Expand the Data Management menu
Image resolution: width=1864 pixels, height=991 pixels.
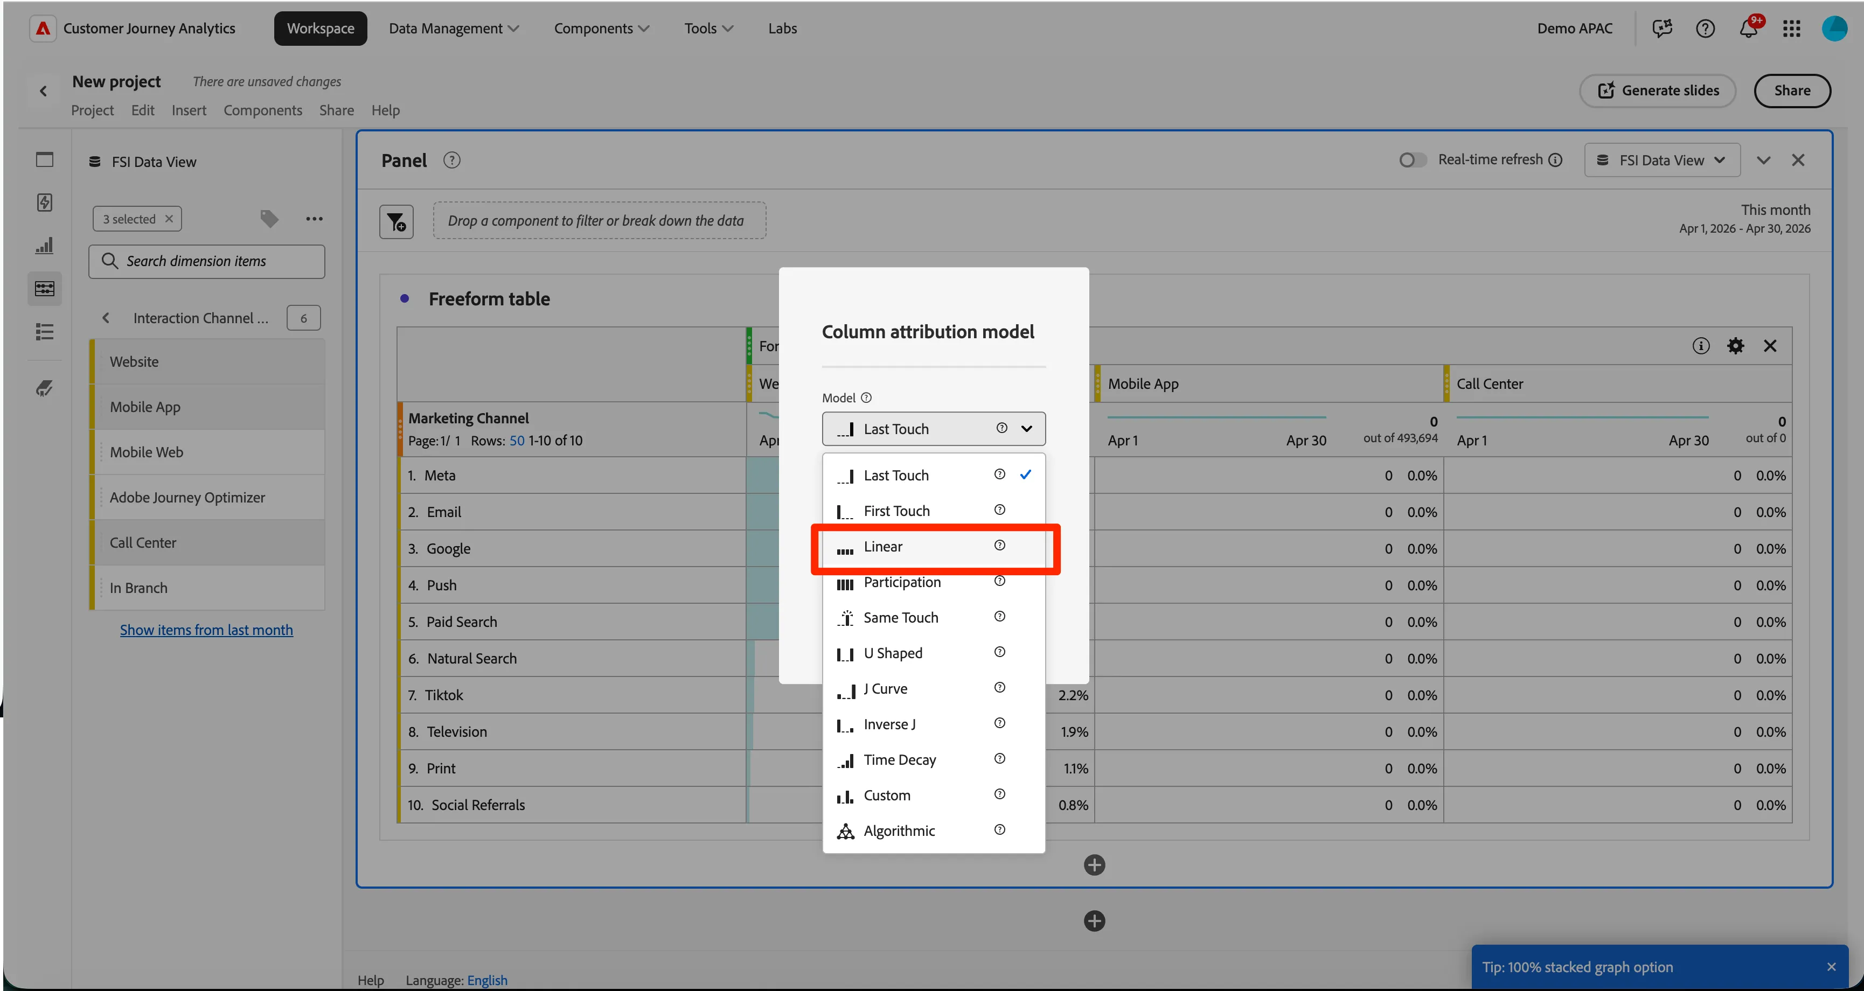pos(454,28)
